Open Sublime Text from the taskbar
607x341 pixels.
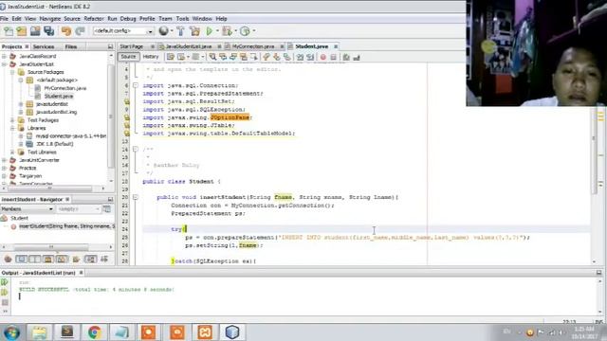[67, 332]
